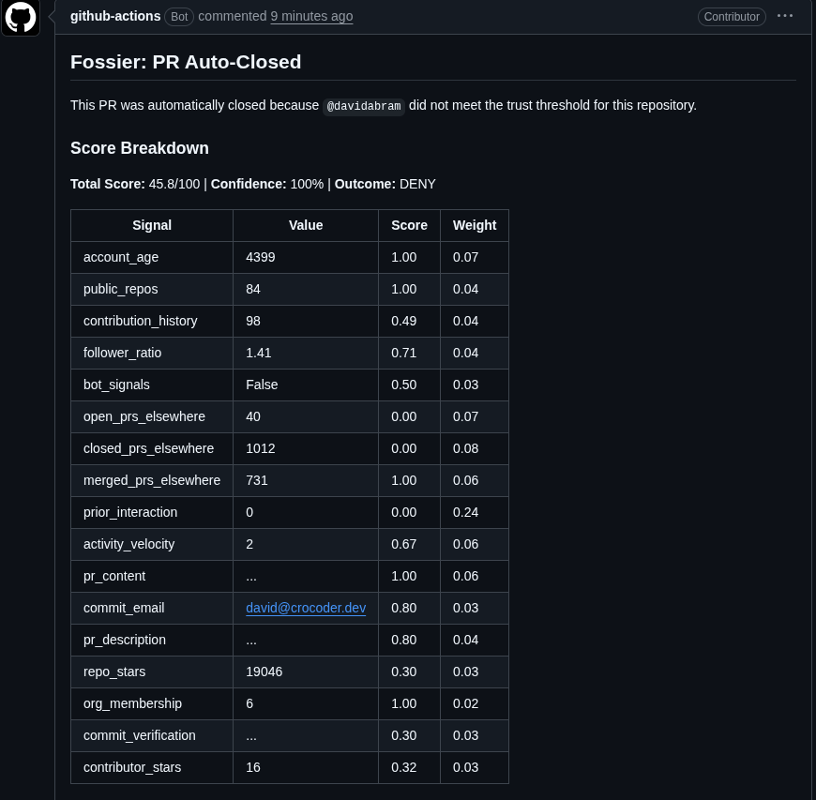
Task: Open the github-actions avatar icon
Action: coord(21,17)
